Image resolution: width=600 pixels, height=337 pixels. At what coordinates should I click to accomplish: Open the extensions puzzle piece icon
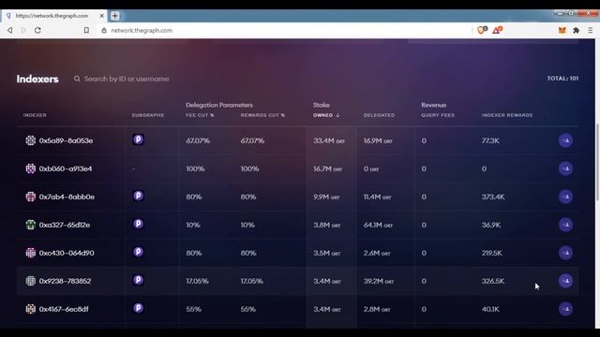[x=576, y=30]
